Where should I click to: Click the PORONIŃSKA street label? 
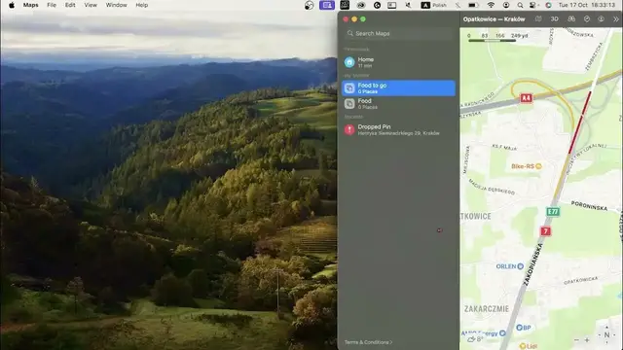[x=589, y=205]
